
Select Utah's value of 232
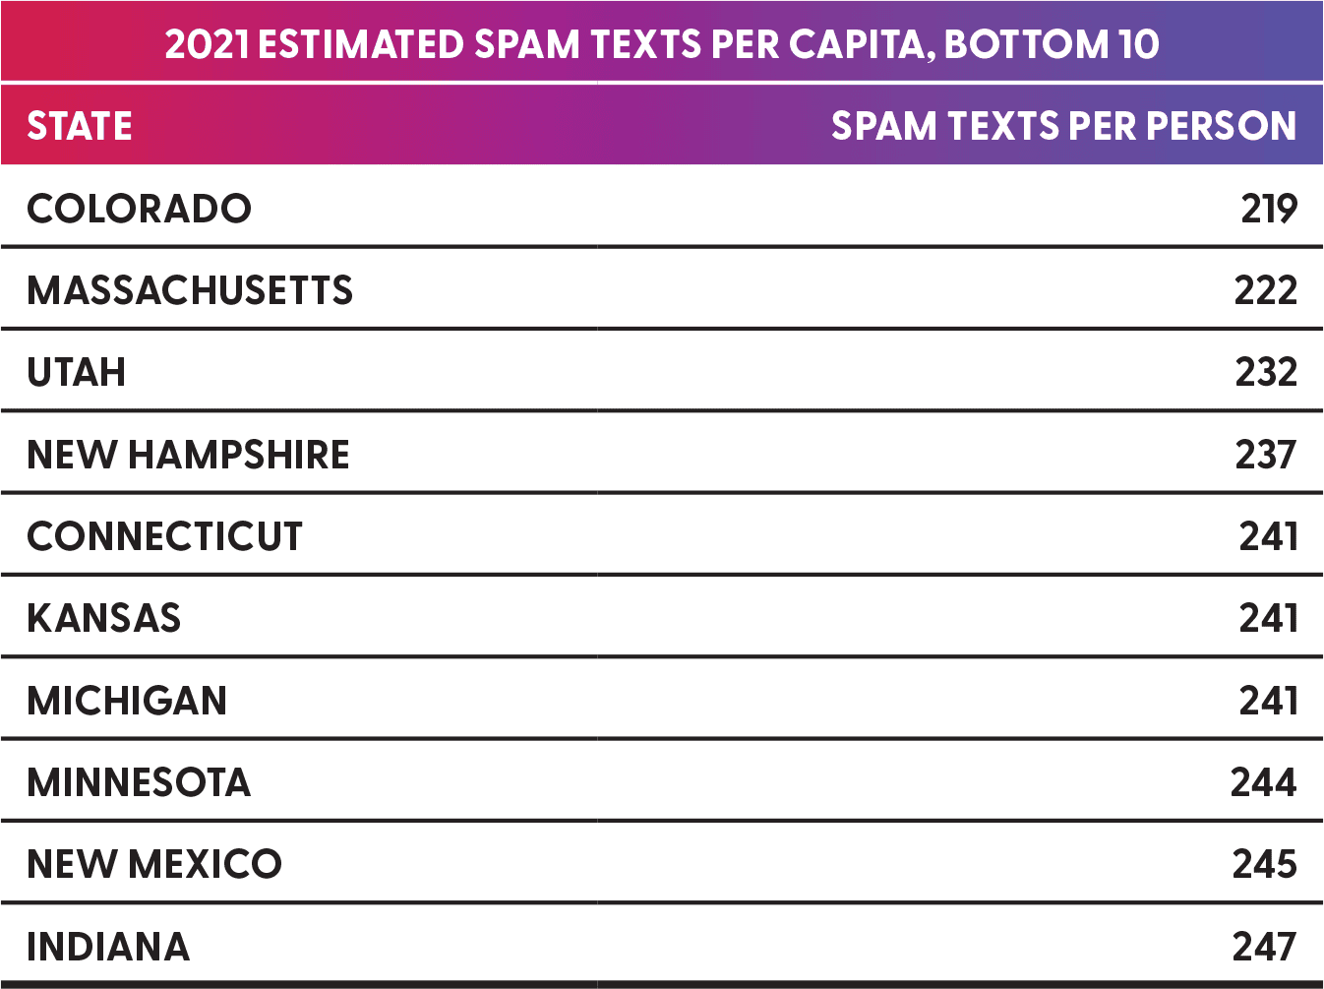click(1266, 372)
